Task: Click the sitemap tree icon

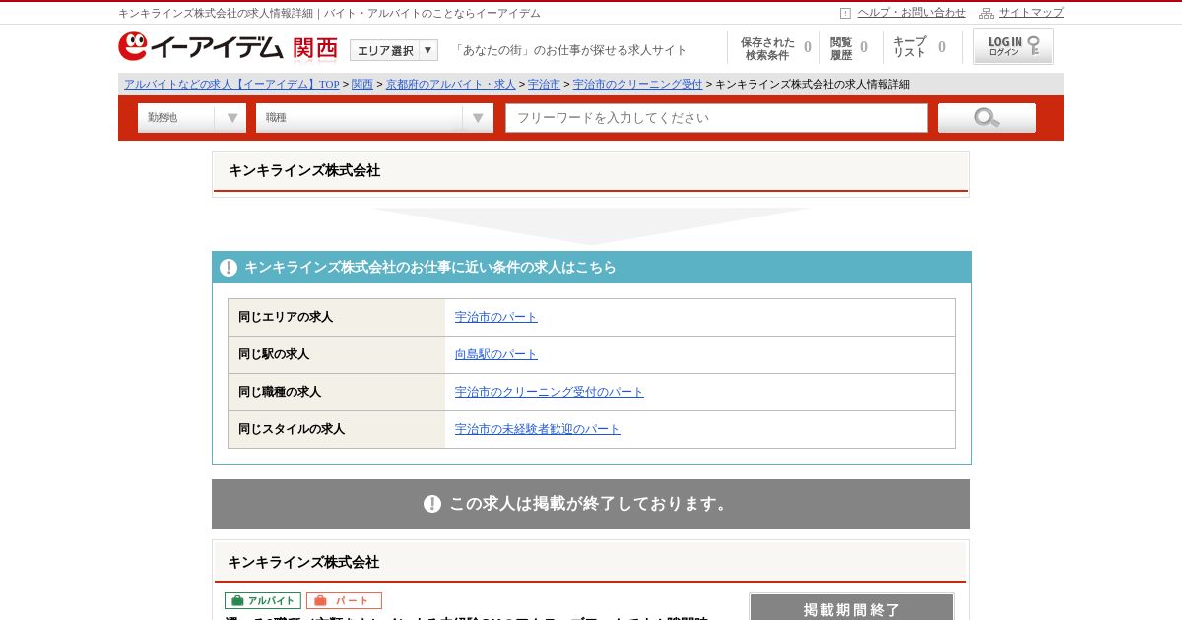Action: pyautogui.click(x=986, y=13)
